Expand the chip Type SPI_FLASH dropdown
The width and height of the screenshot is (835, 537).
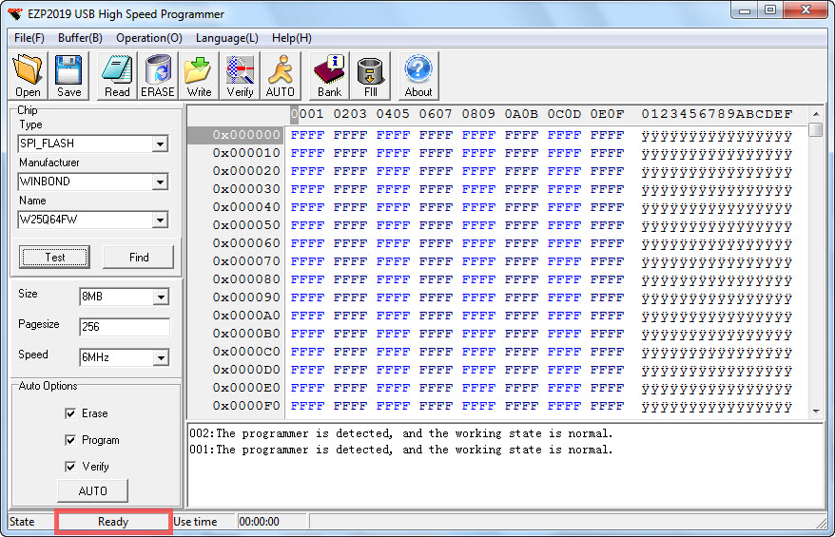click(160, 144)
